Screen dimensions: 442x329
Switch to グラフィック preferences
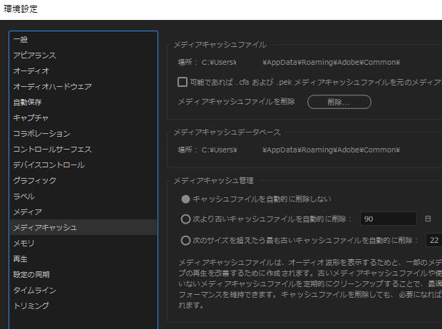coord(34,181)
